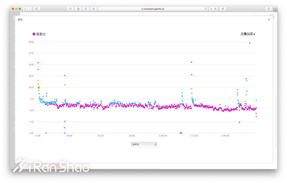Toggle the 垂直比 series legend
Image resolution: width=287 pixels, height=183 pixels.
[x=40, y=34]
